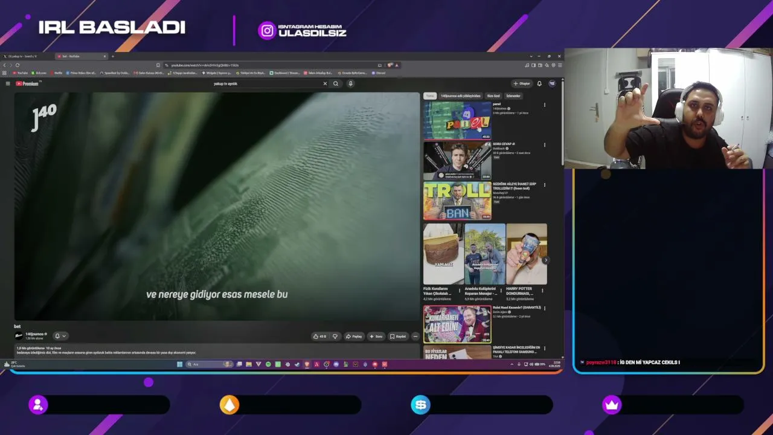Open the 'Anadolu Kulüplerini Koparan Menajer' short
Screen dimensions: 773x435
click(485, 254)
